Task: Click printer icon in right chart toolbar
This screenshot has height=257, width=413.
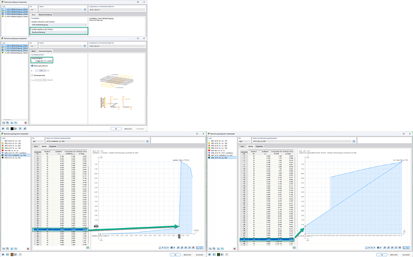Action: click(378, 248)
